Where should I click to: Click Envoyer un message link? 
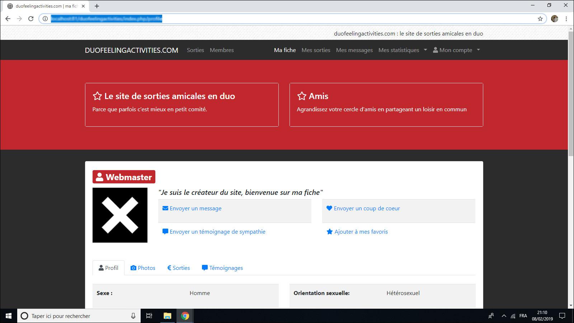tap(196, 209)
